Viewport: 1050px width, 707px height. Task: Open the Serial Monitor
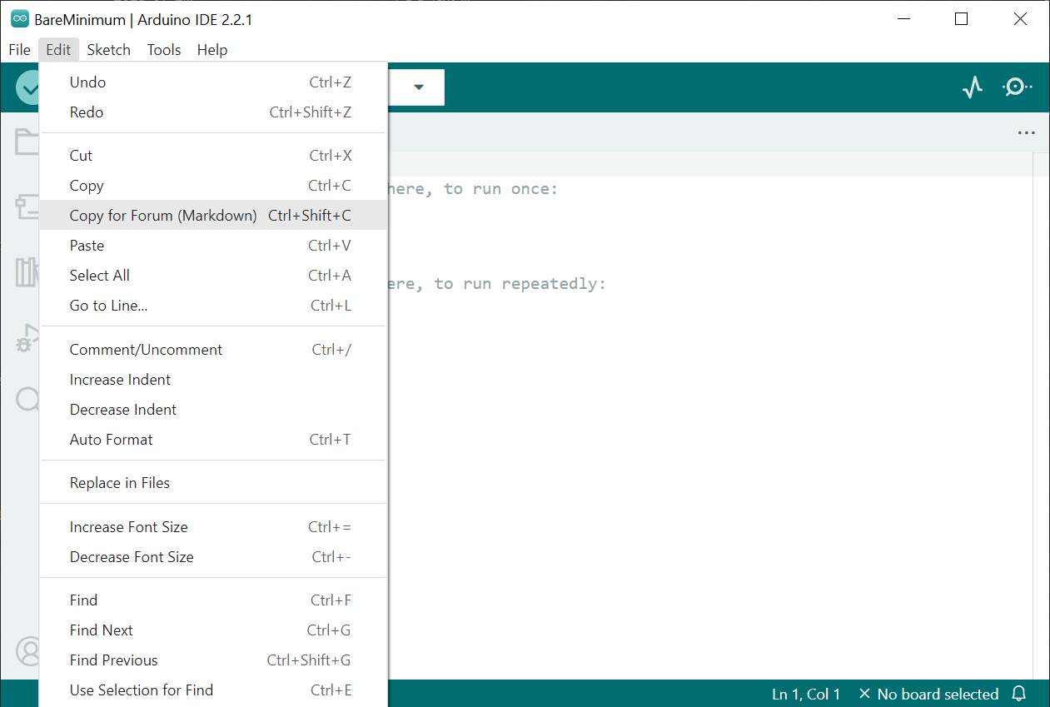pyautogui.click(x=1018, y=87)
